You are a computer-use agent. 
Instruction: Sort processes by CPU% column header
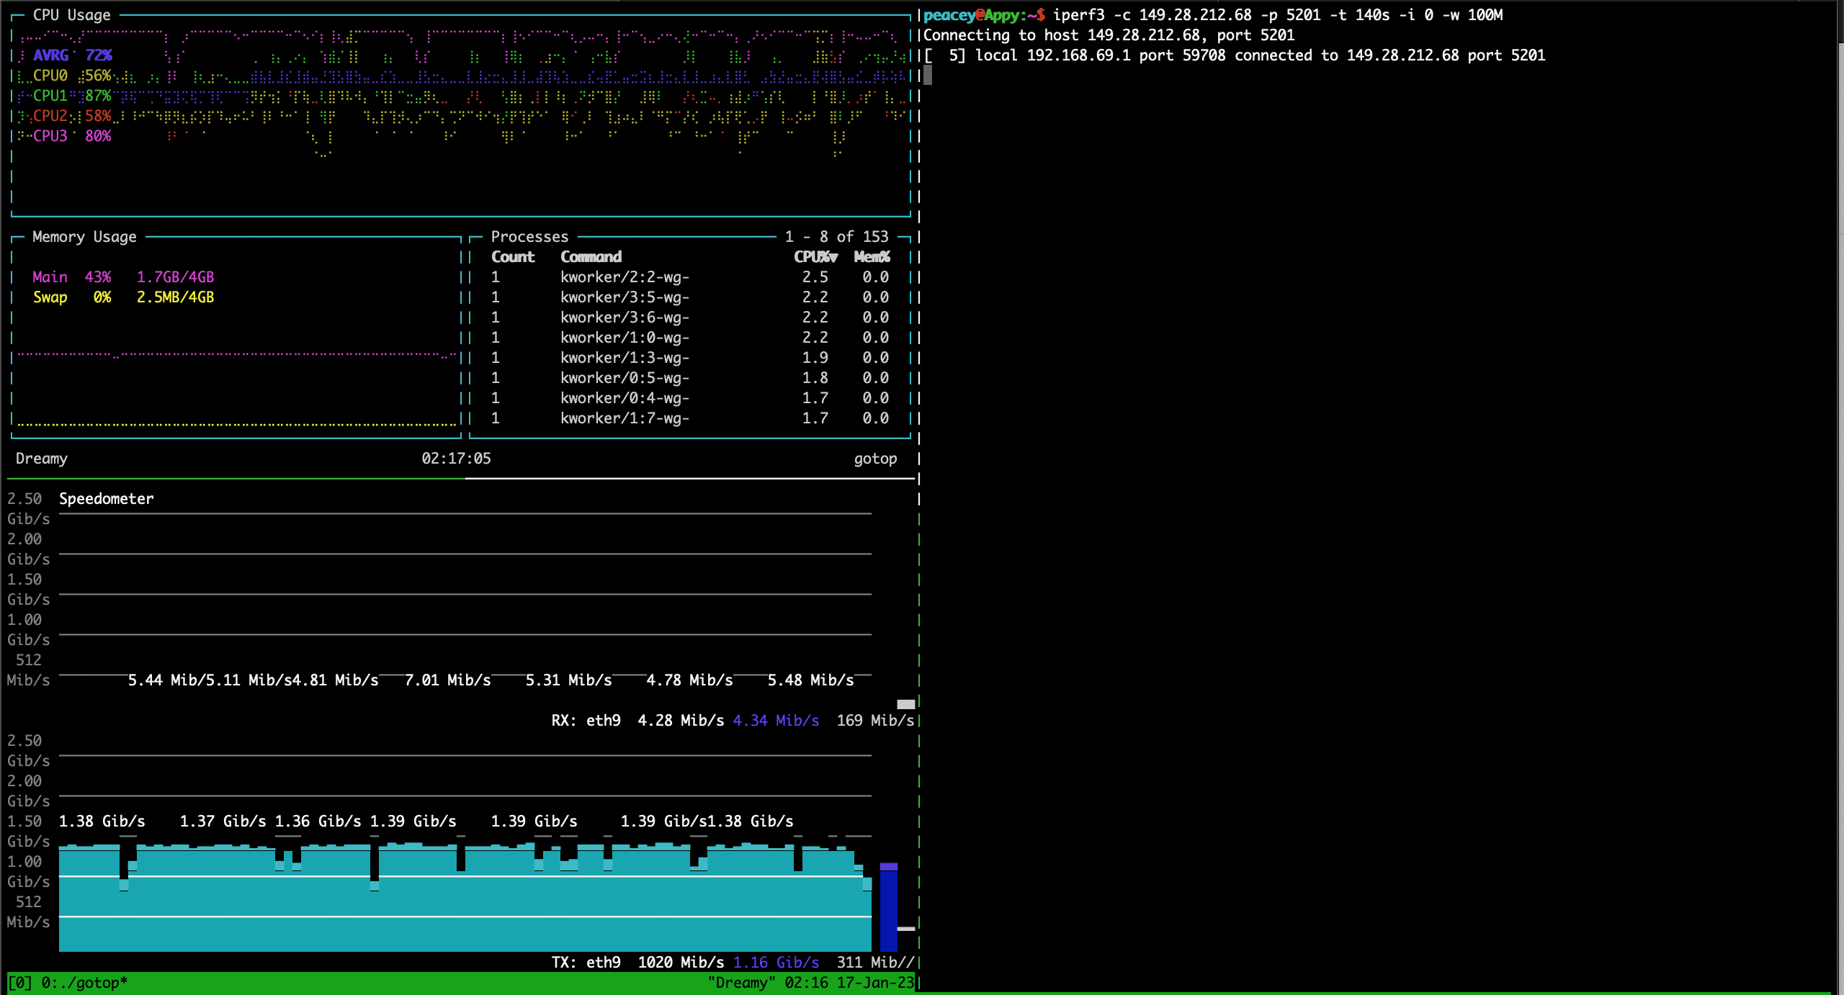(815, 257)
